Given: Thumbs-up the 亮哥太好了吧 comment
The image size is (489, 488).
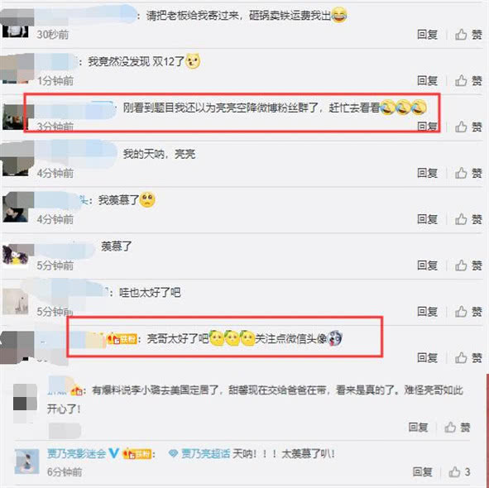Looking at the screenshot, I should tap(468, 357).
